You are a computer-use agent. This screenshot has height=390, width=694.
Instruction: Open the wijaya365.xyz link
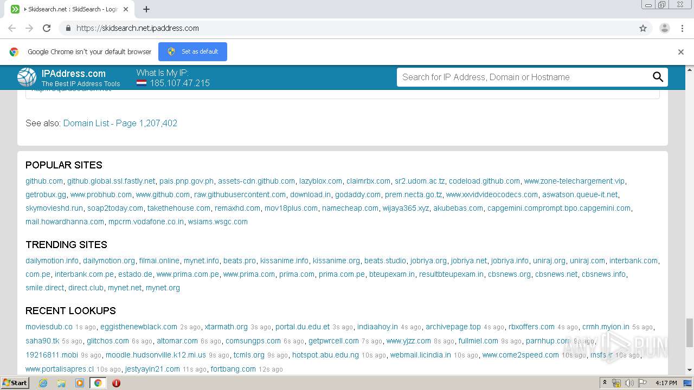406,208
